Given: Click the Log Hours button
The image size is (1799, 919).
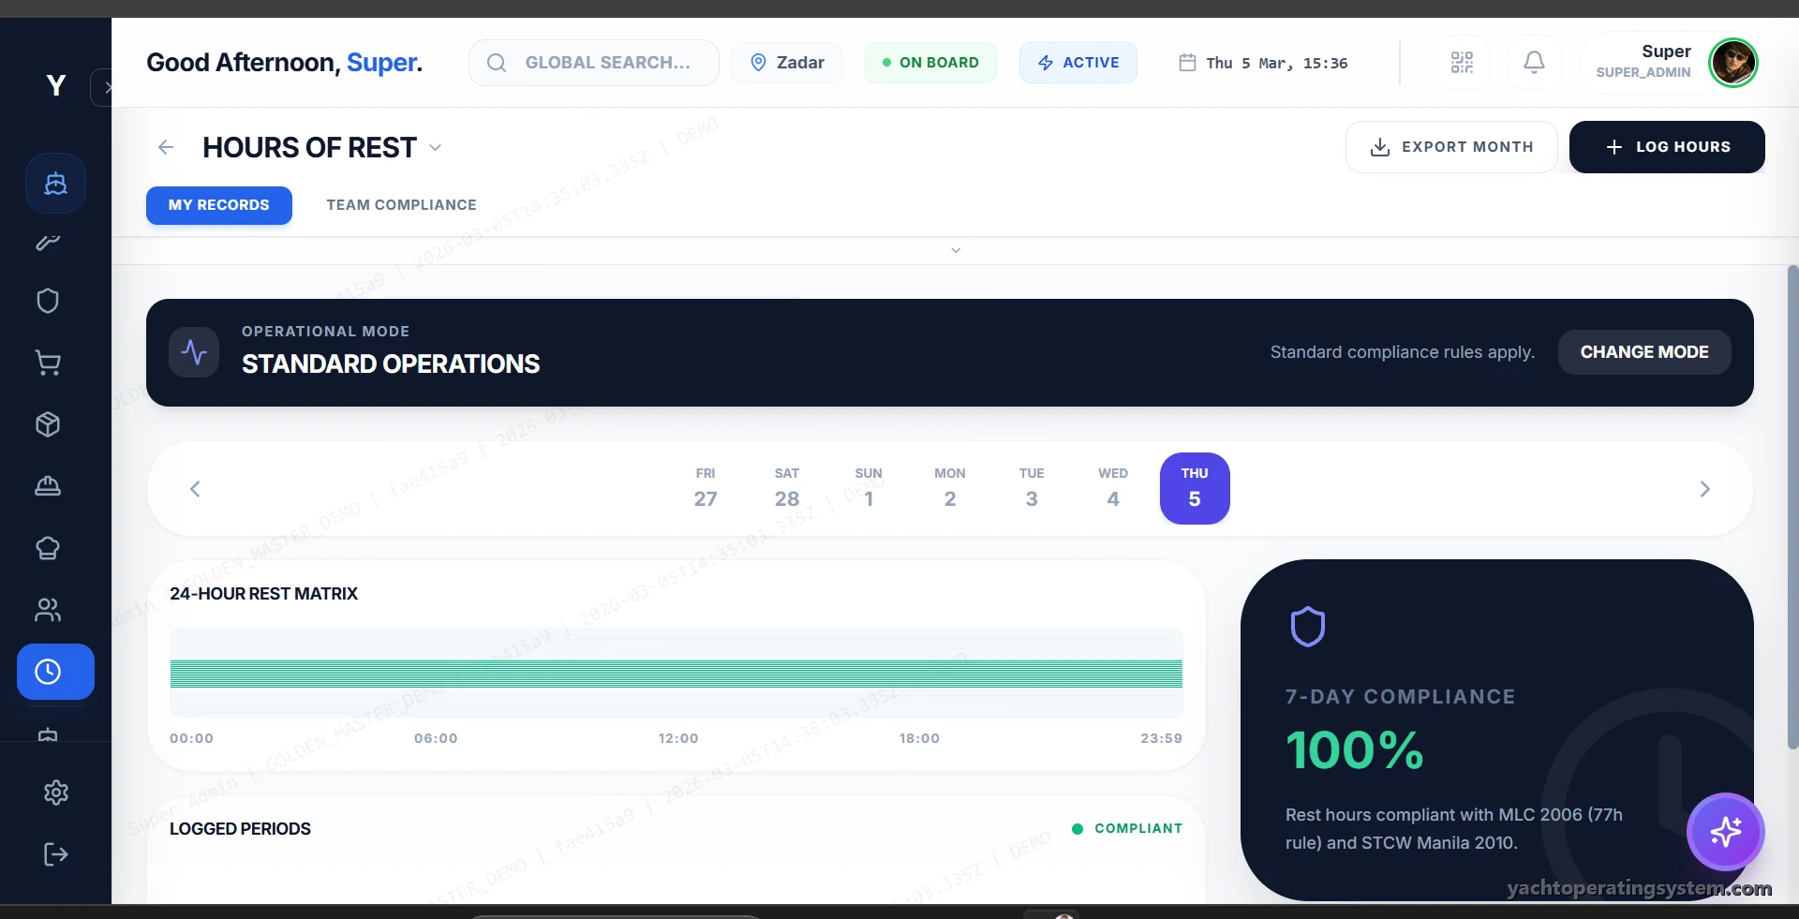Looking at the screenshot, I should 1667,147.
